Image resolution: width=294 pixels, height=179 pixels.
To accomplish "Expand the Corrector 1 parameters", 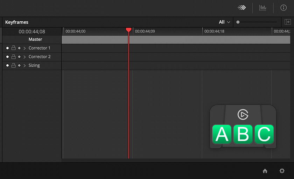I will [24, 48].
